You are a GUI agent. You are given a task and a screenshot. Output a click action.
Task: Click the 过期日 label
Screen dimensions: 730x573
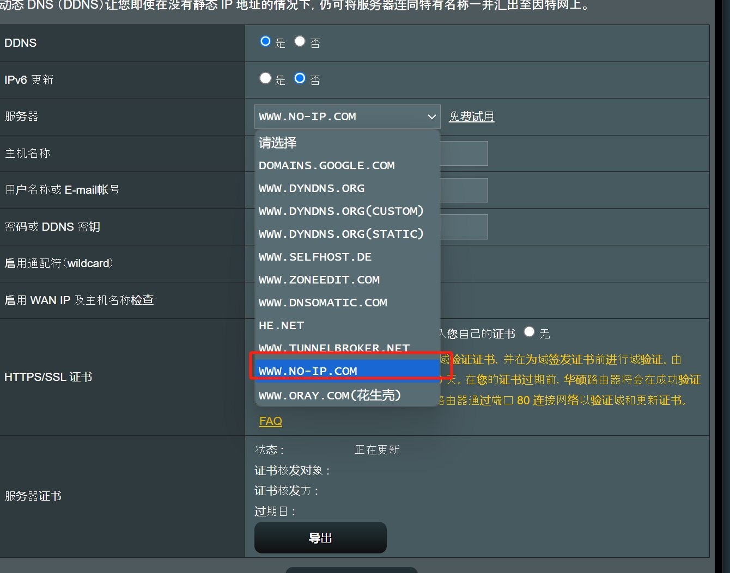[275, 512]
